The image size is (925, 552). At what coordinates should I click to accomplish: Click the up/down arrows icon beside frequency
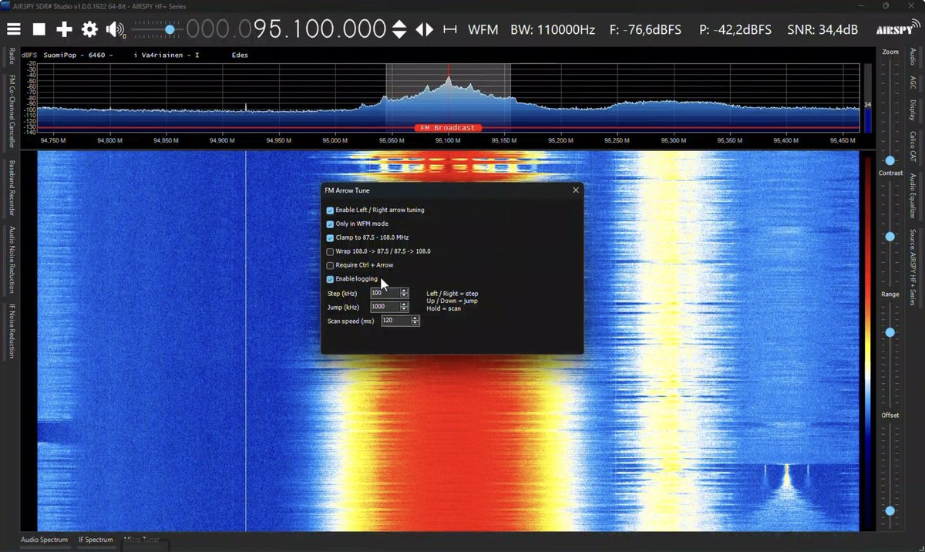point(399,29)
